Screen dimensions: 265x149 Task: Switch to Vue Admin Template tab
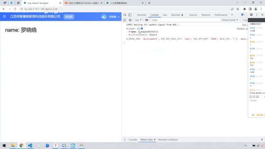pos(42,3)
